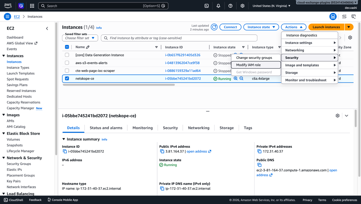This screenshot has height=204, width=361.
Task: Open AWS Global View external link
Action: coord(22,43)
